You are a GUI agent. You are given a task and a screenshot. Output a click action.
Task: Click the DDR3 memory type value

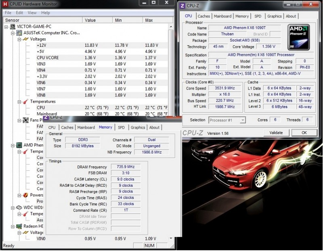pyautogui.click(x=83, y=140)
